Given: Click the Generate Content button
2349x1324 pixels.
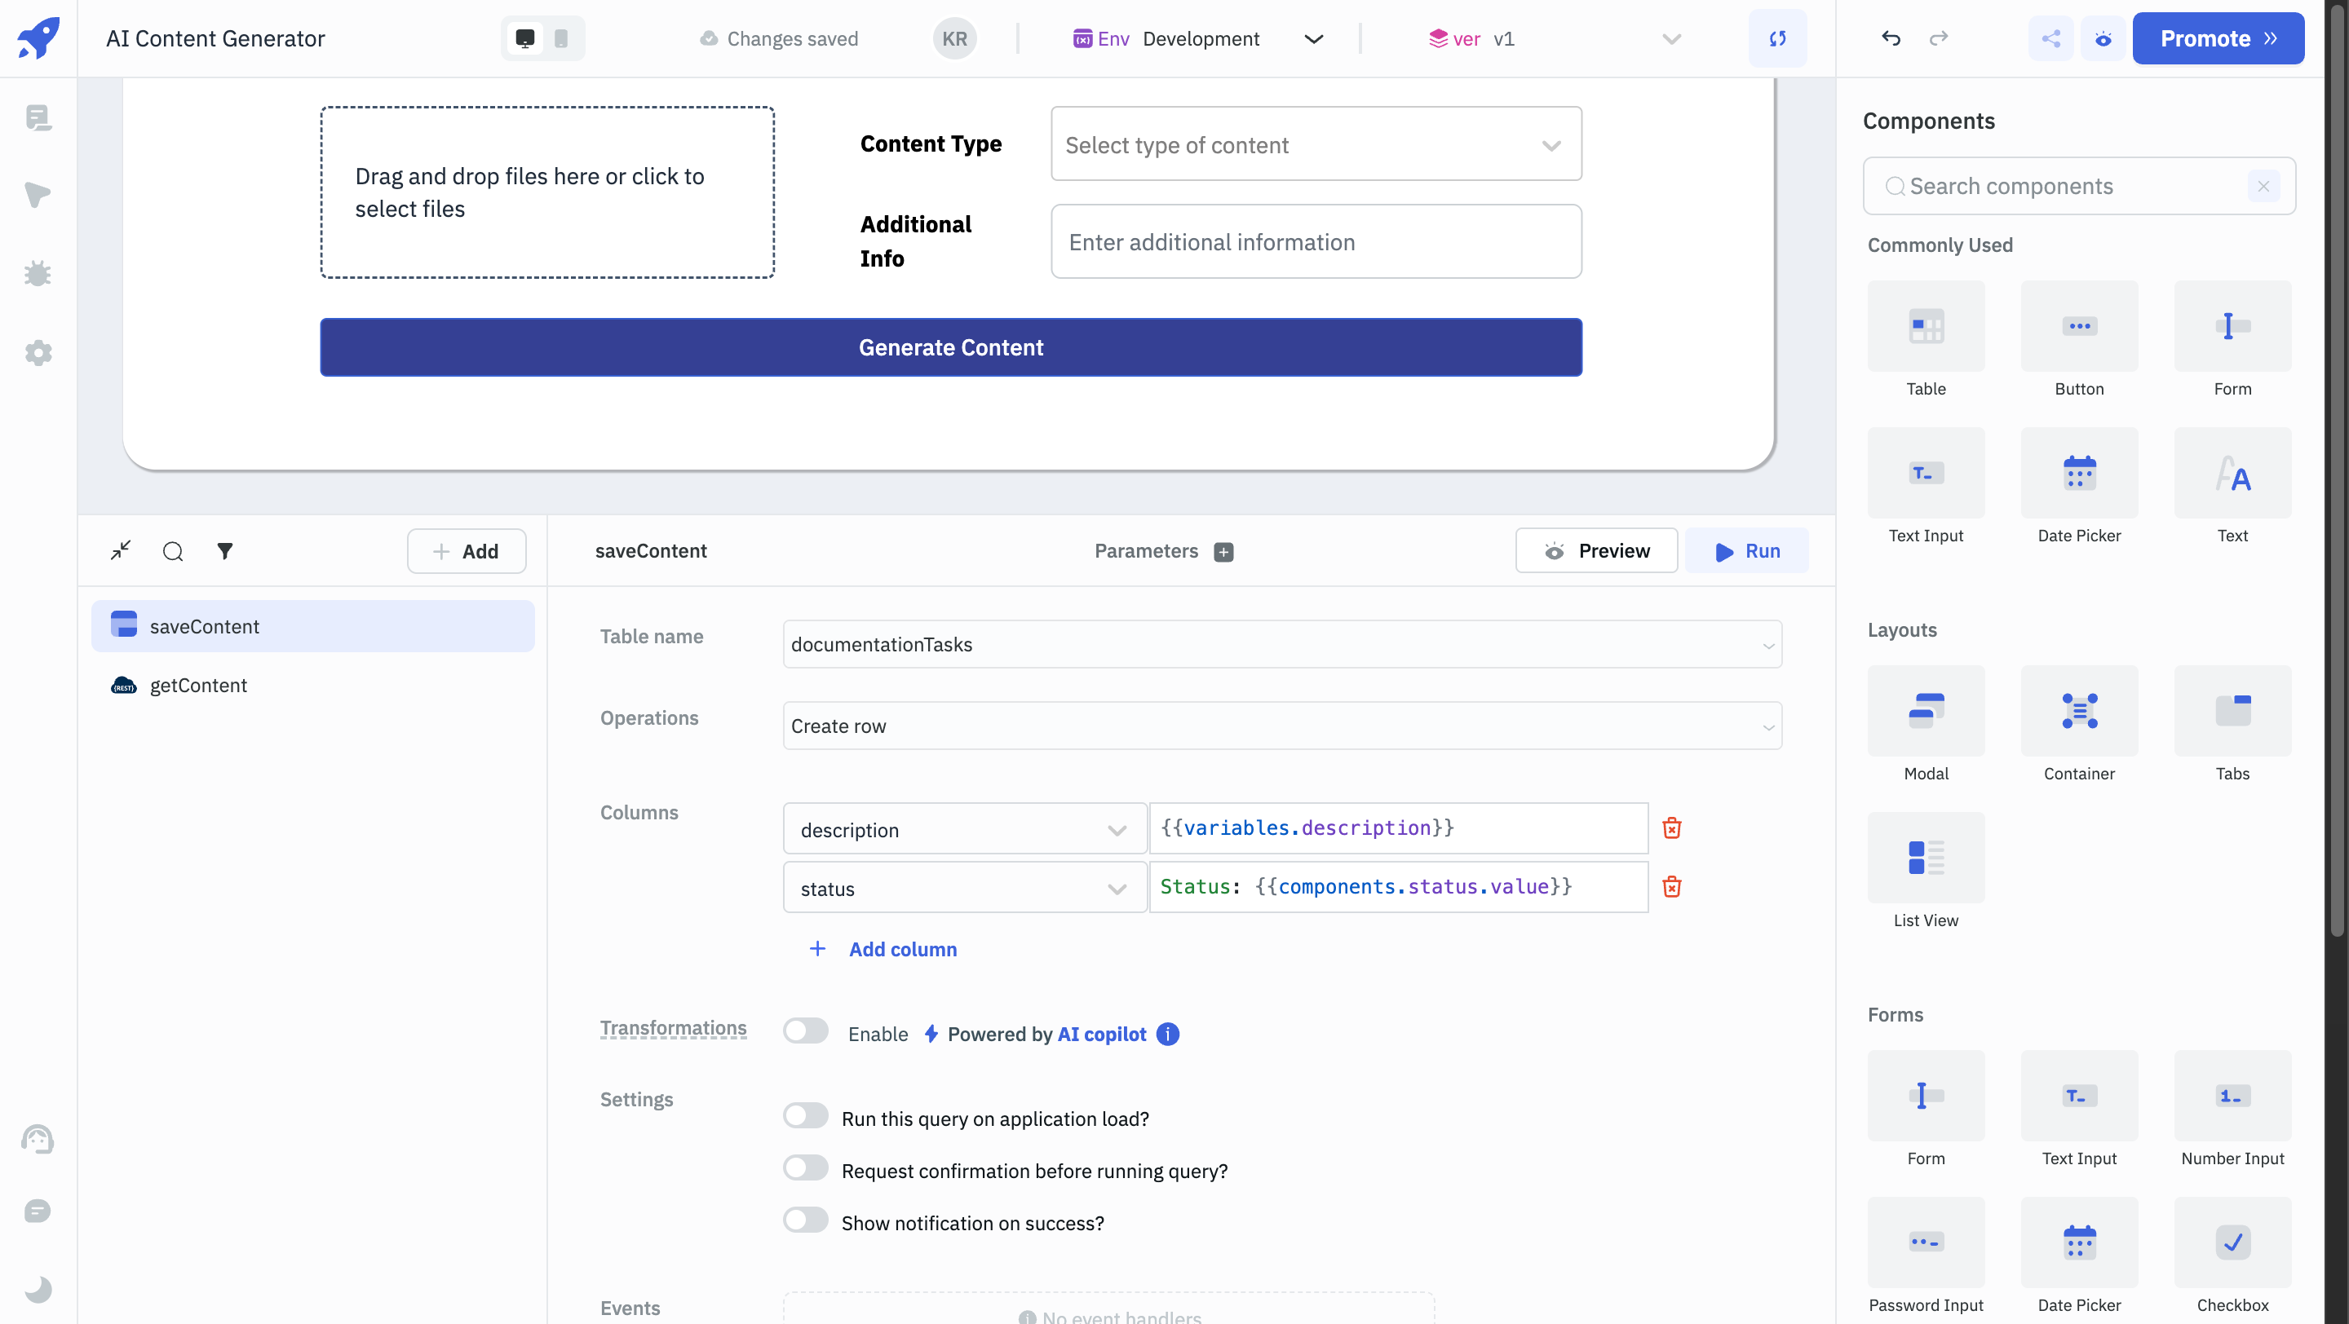Looking at the screenshot, I should pyautogui.click(x=950, y=346).
